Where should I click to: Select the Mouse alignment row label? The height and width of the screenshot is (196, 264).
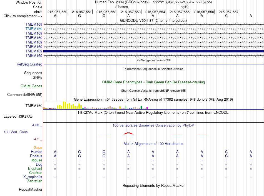[37, 160]
